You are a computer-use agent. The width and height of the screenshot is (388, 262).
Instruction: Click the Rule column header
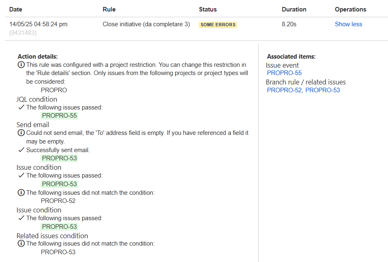coord(109,9)
